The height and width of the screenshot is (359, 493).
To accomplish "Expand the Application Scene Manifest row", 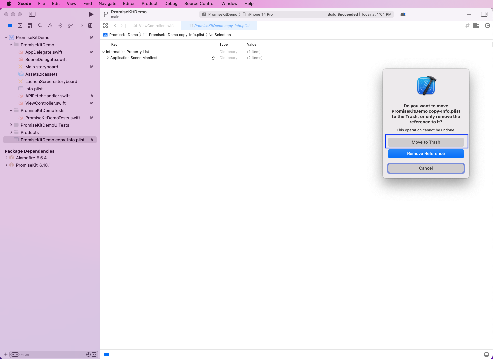I will [x=108, y=58].
